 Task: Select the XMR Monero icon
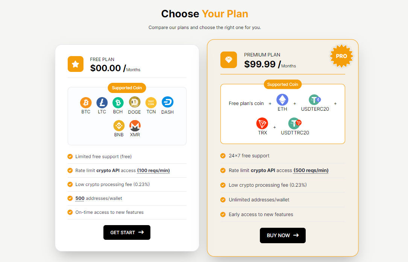pyautogui.click(x=135, y=126)
